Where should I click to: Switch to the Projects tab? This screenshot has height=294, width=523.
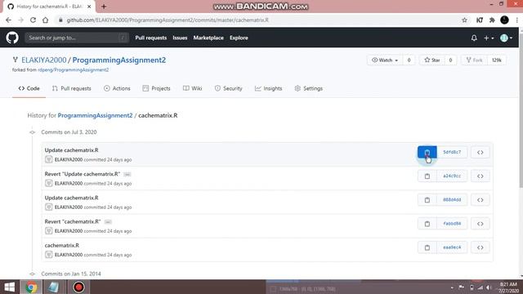(156, 88)
